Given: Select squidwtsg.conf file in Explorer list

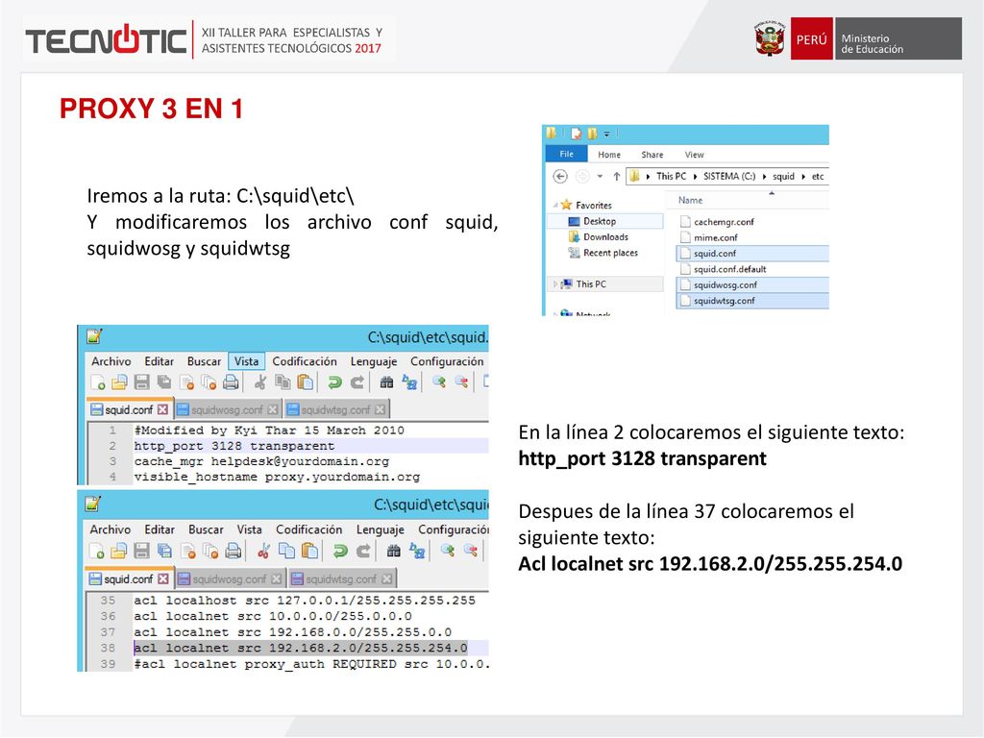Looking at the screenshot, I should [x=752, y=301].
